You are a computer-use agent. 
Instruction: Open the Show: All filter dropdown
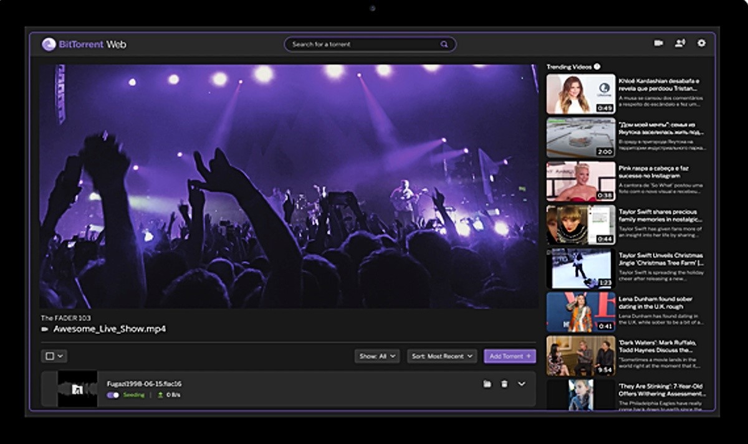pyautogui.click(x=377, y=356)
